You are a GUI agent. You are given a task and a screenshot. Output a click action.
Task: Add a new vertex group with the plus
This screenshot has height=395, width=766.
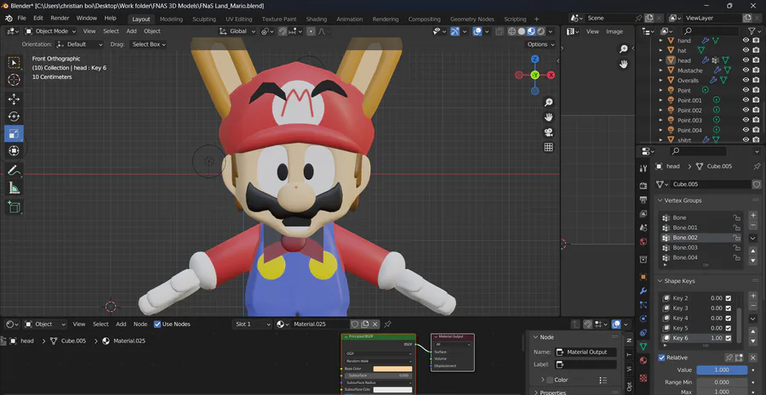pyautogui.click(x=753, y=215)
